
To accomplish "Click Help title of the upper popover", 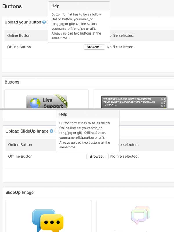I will 55,6.
